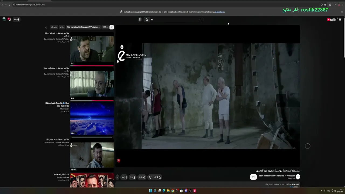Click the Chrome address bar URL
Viewport: 345px width, 194px height.
tap(30, 5)
